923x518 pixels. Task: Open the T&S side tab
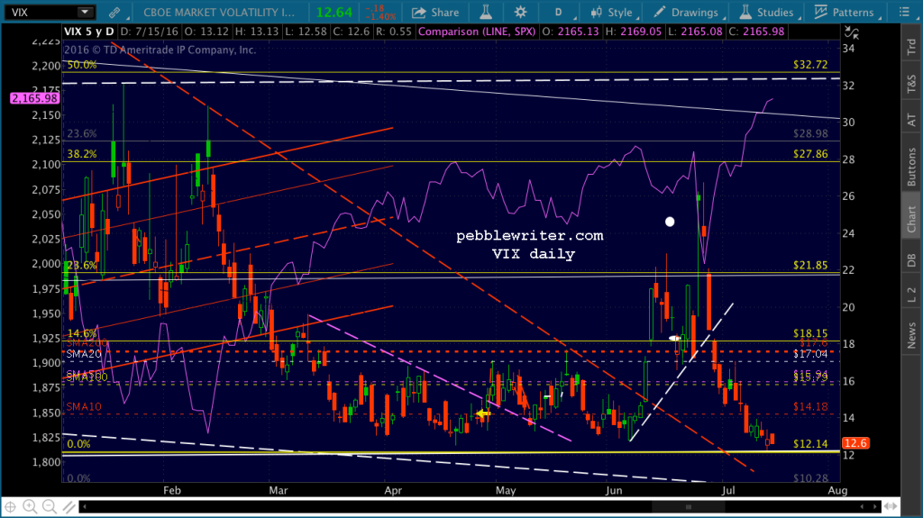click(x=911, y=84)
